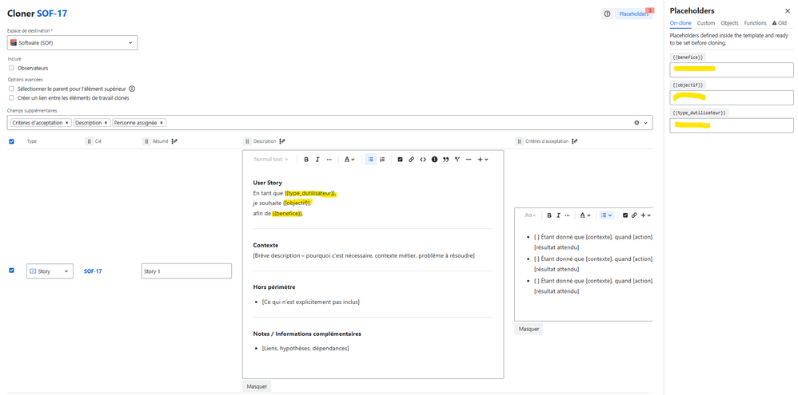Click bulk edit icon next to Description header
The width and height of the screenshot is (798, 395).
(282, 142)
